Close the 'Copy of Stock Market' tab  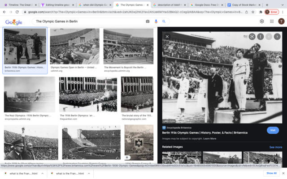(x=259, y=5)
